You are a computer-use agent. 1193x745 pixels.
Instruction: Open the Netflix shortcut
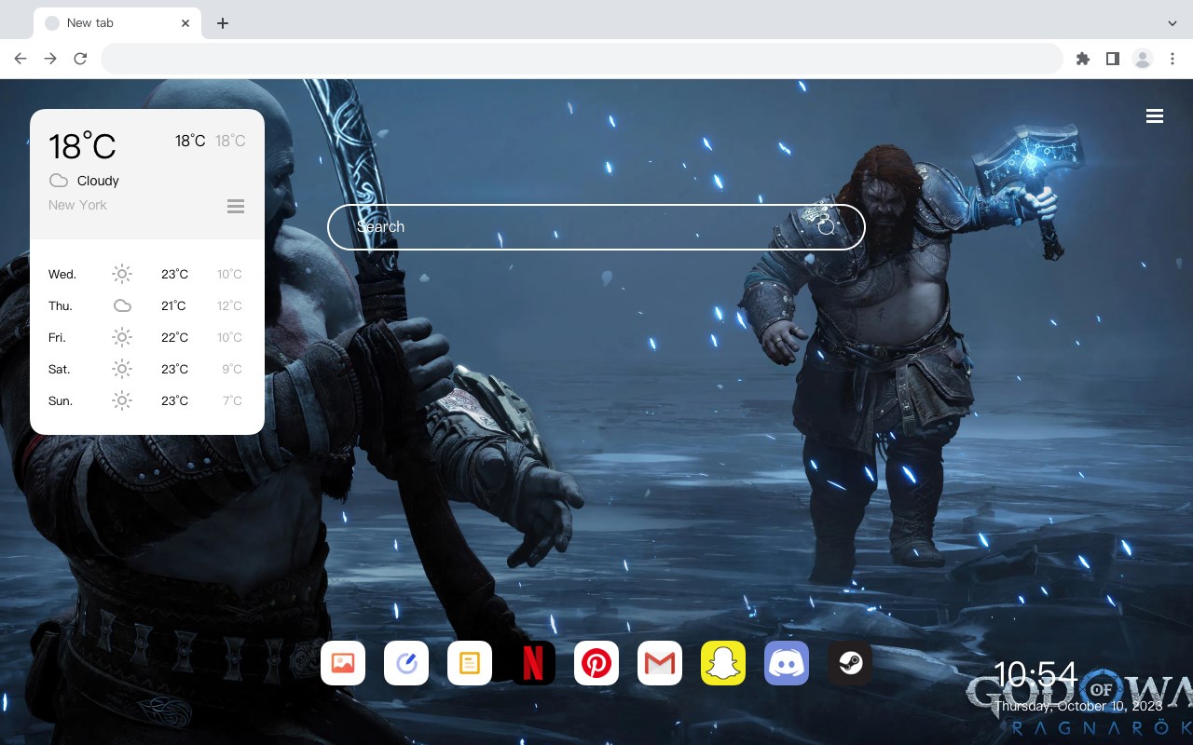coord(533,663)
